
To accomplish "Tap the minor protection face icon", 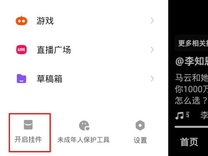I will coord(84,125).
